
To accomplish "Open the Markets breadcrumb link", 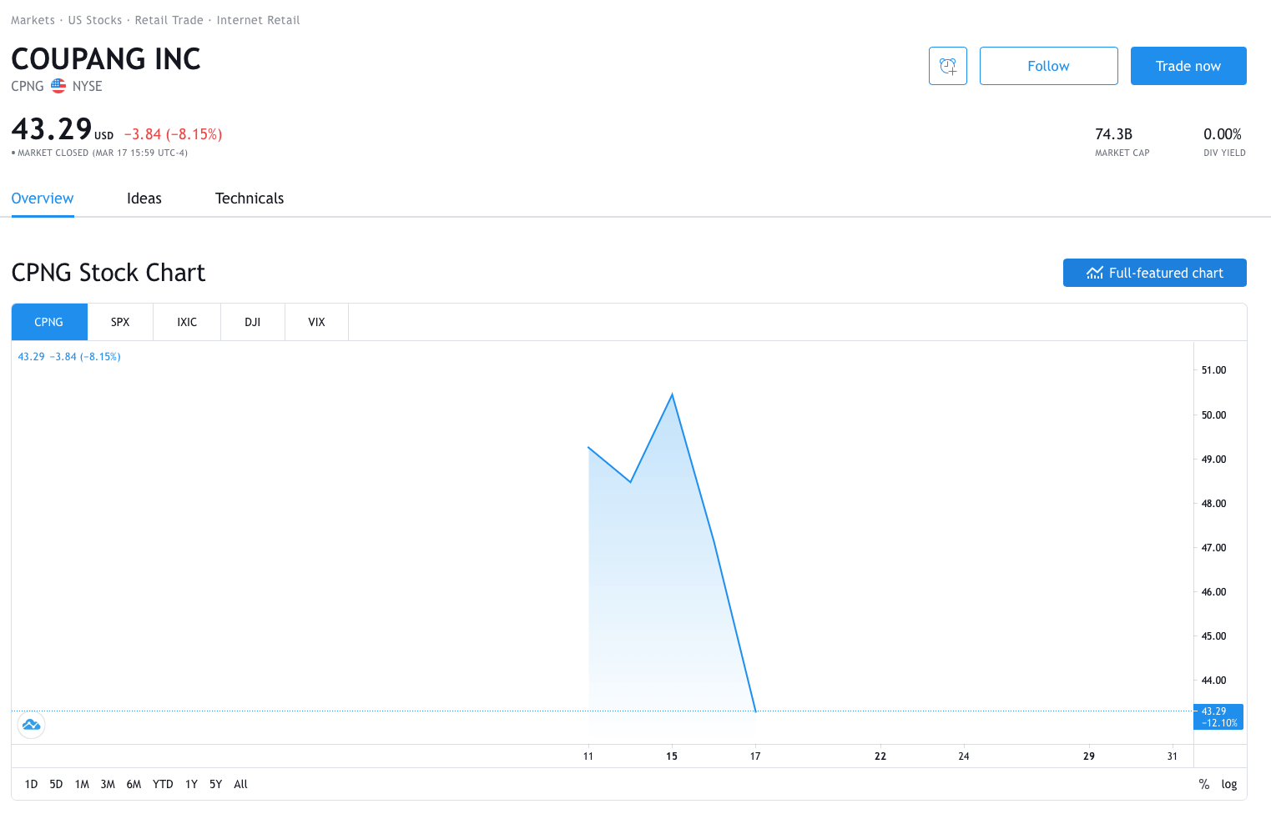I will click(33, 20).
